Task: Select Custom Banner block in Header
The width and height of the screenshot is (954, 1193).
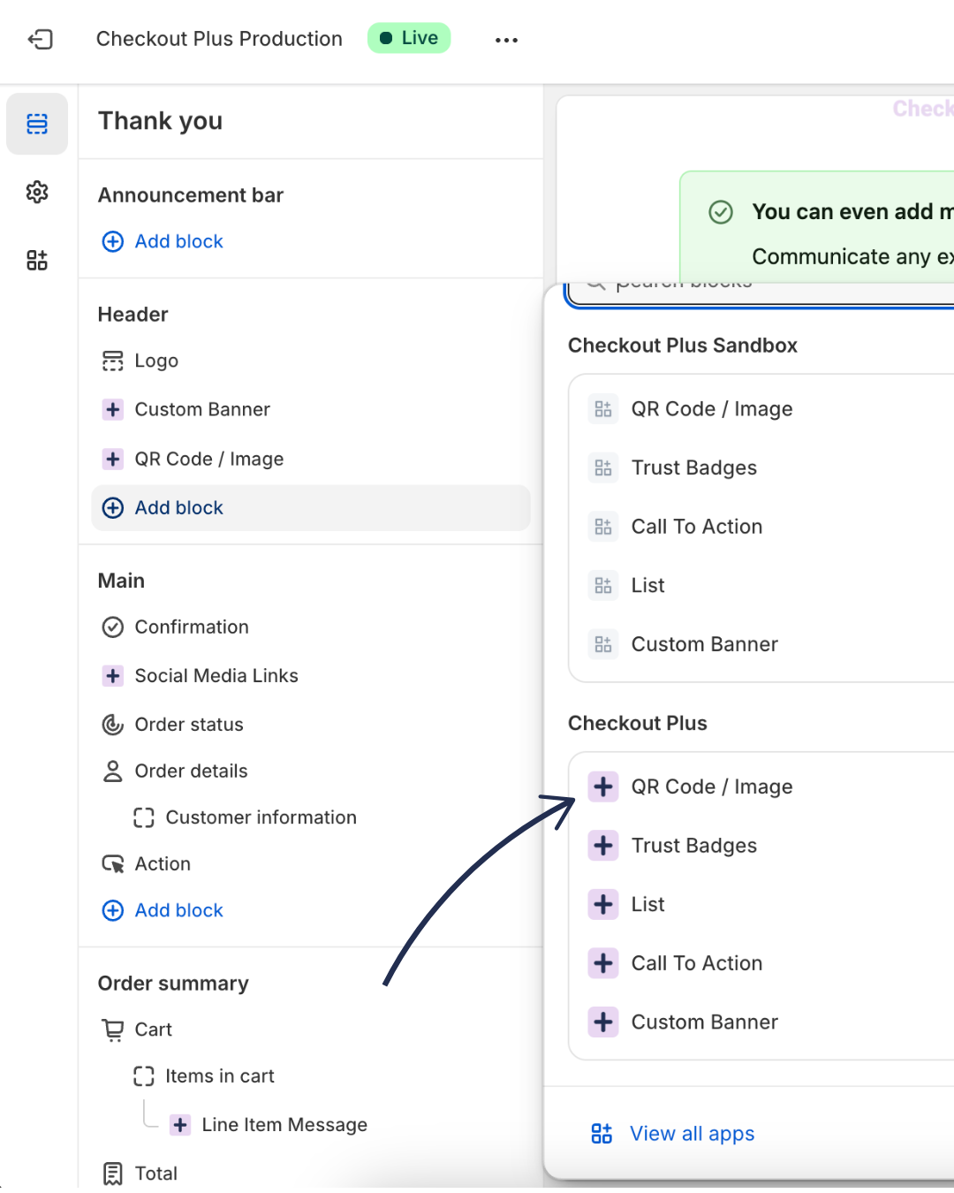Action: (x=202, y=409)
